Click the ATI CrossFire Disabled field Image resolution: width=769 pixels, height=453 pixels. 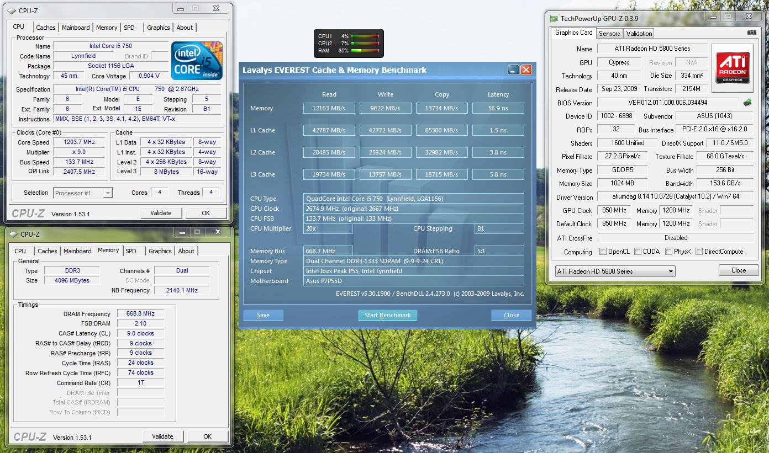[x=676, y=238]
